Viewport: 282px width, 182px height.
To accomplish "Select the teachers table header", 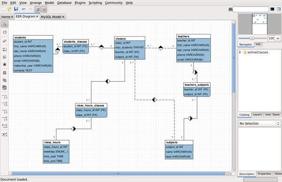I will 194,36.
